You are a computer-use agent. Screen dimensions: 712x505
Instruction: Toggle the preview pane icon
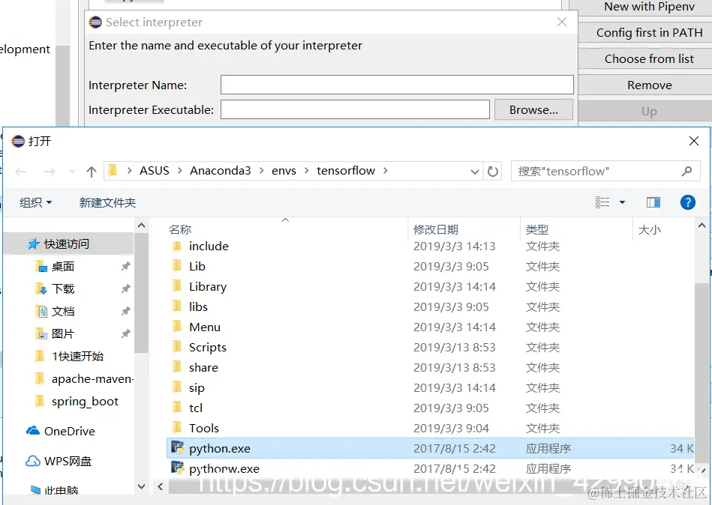click(x=653, y=202)
